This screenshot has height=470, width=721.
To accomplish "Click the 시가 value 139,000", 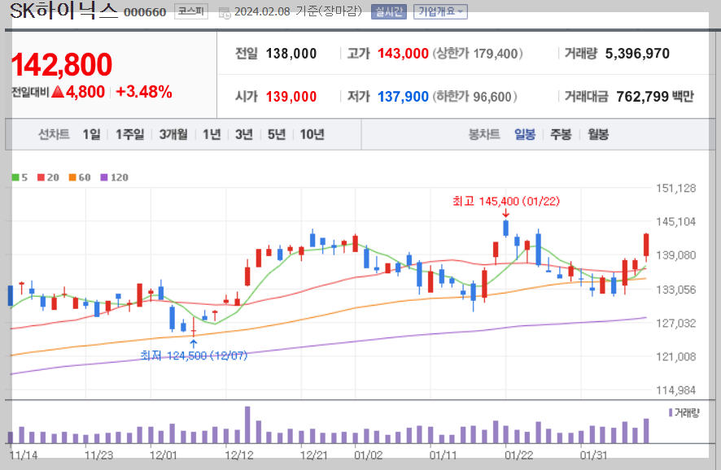I will coord(291,97).
